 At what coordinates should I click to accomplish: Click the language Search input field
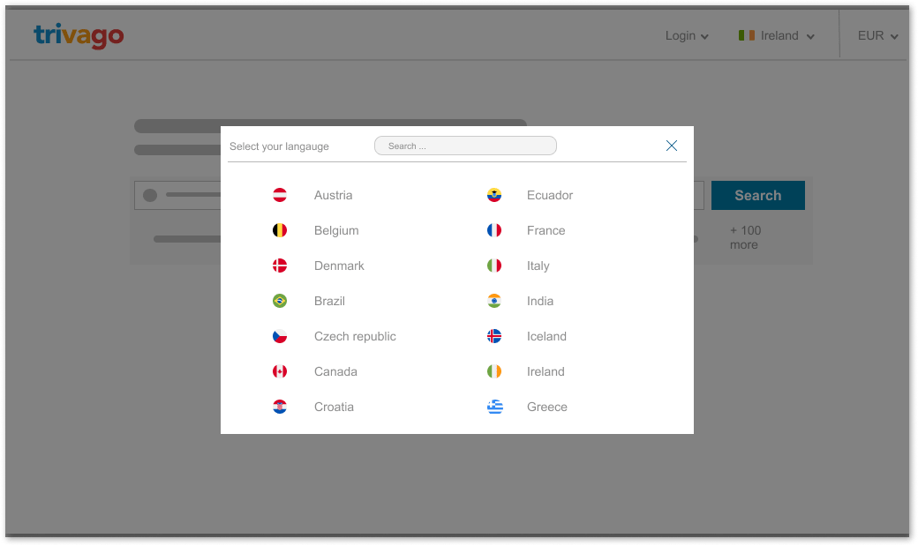pyautogui.click(x=465, y=146)
